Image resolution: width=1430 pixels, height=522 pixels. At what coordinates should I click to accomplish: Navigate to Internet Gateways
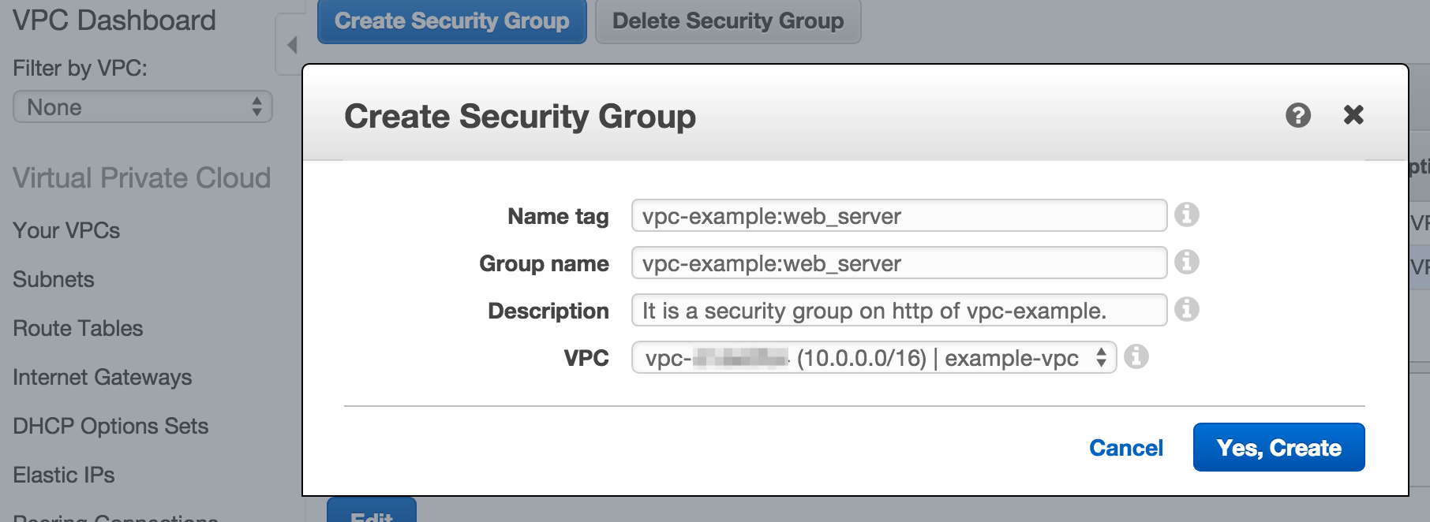click(x=101, y=378)
